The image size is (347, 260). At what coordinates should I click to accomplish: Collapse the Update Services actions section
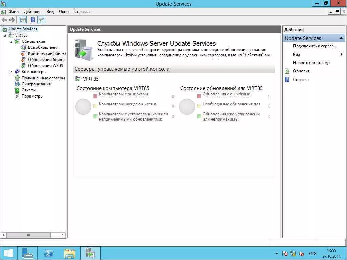[x=341, y=38]
